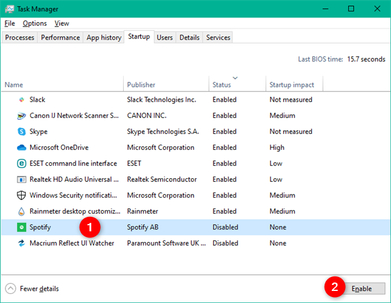Select ESET command line interface text
The height and width of the screenshot is (303, 391).
pos(74,163)
